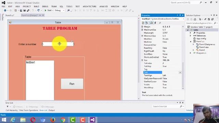Open the textBox1 object selector dropdown
This screenshot has width=219, height=123.
click(183, 19)
